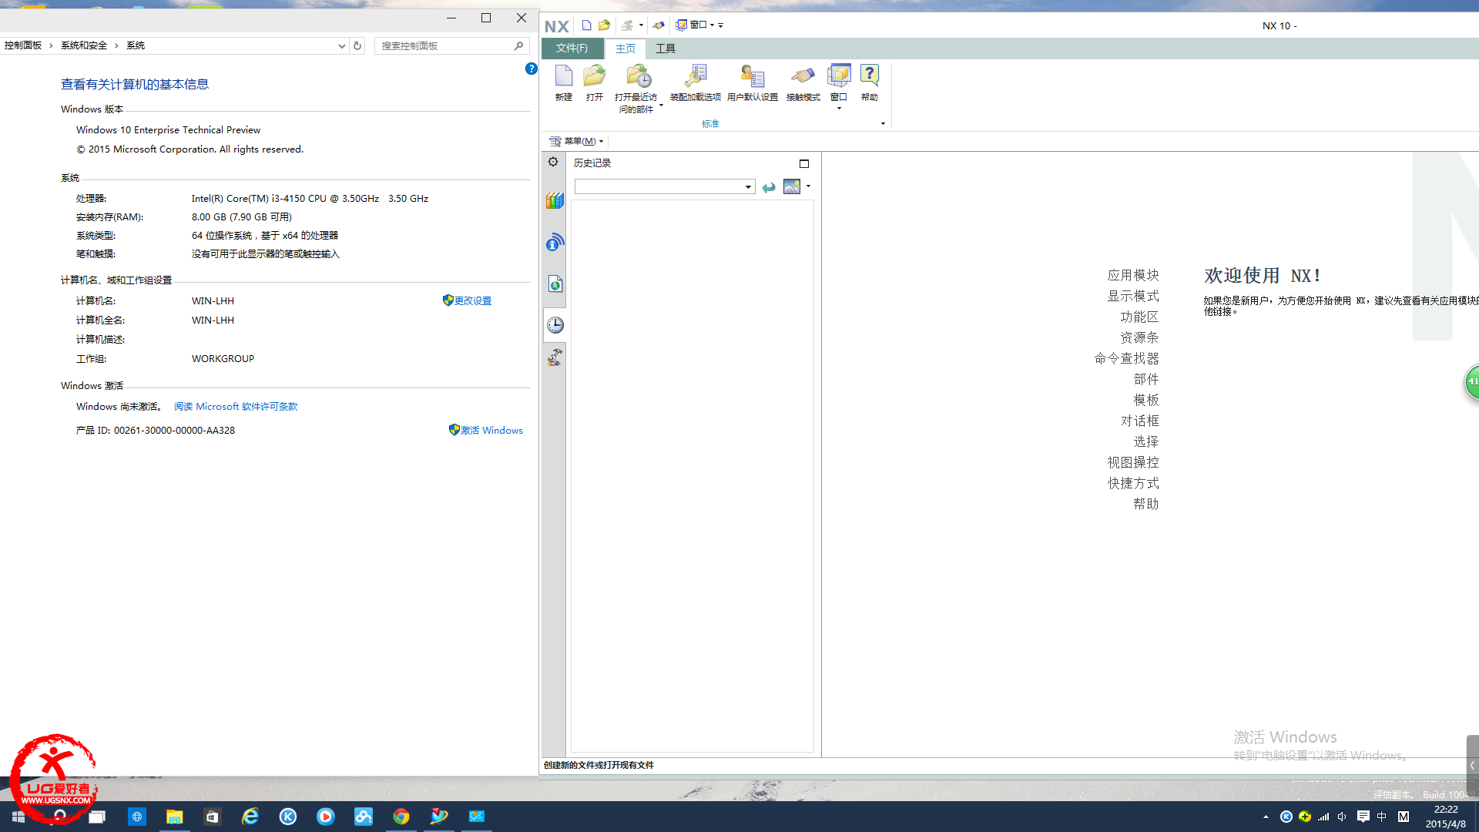Image resolution: width=1479 pixels, height=832 pixels.
Task: Click 视图操控 on NX welcome page
Action: (x=1133, y=462)
